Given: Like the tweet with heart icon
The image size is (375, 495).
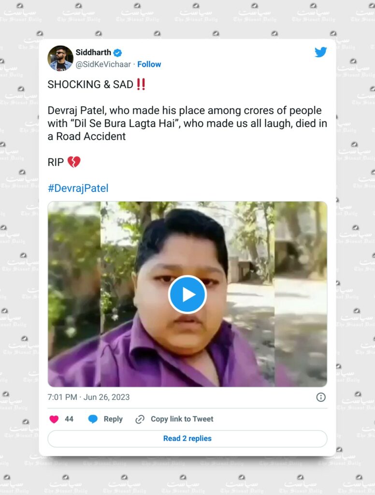Looking at the screenshot, I should pos(54,419).
